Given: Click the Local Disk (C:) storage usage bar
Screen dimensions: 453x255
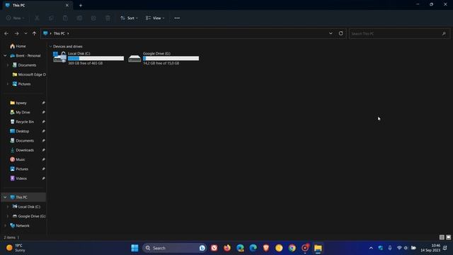Looking at the screenshot, I should tap(96, 58).
